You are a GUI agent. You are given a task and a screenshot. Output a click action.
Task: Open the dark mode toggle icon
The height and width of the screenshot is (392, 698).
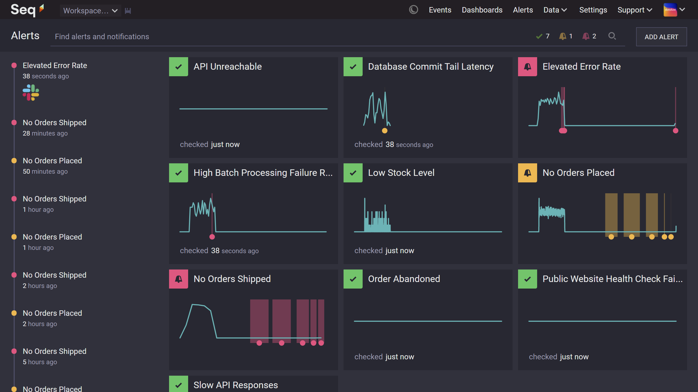(x=414, y=10)
